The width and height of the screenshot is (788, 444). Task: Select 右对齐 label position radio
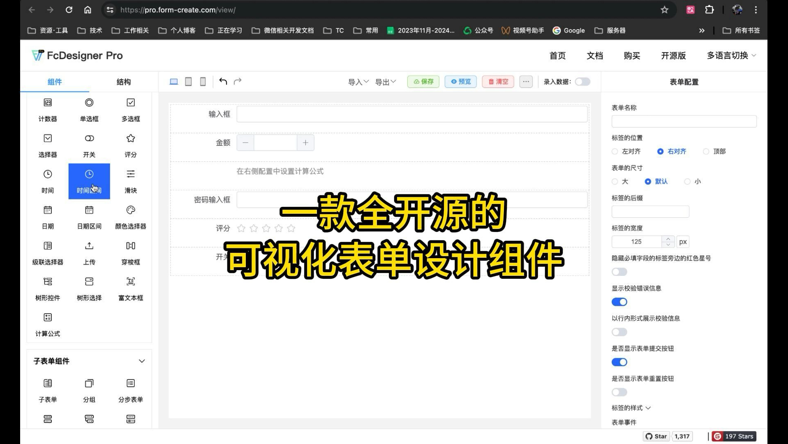click(x=672, y=151)
